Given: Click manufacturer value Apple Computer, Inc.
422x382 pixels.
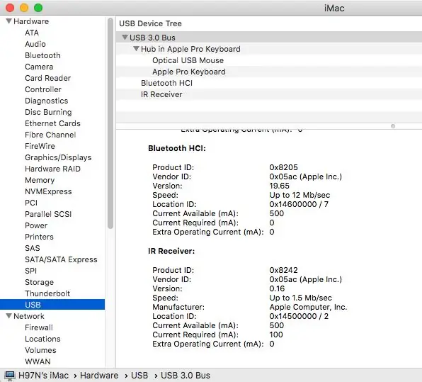Looking at the screenshot, I should pyautogui.click(x=308, y=307).
